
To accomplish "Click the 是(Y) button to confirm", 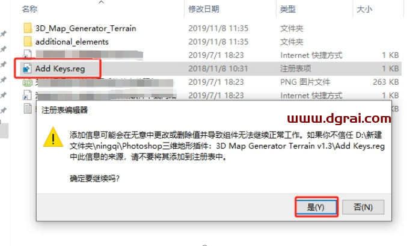I will 316,207.
